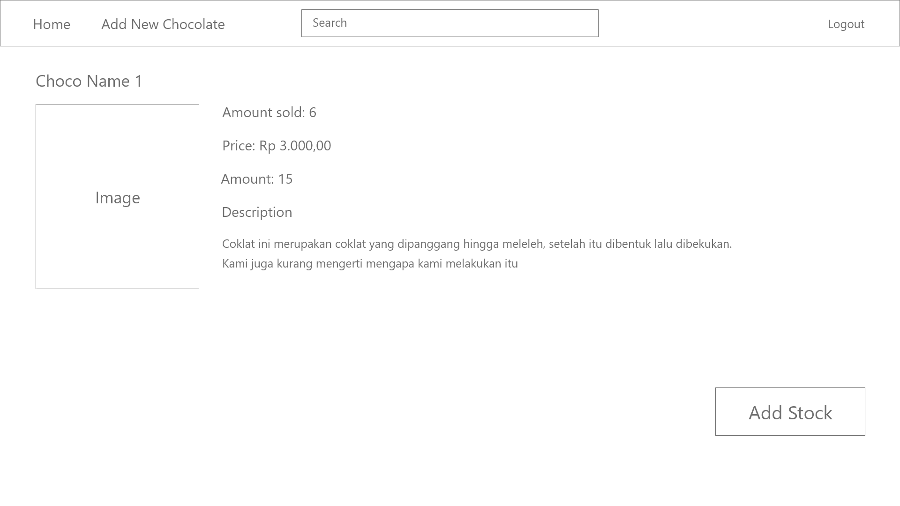Click the word Stock on the button
900x506 pixels.
tap(810, 413)
